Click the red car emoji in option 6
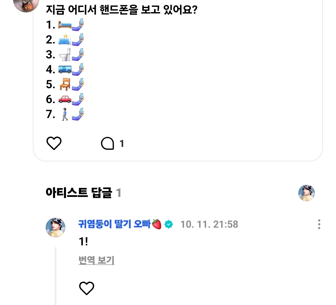Viewport: 336px width, 305px height. (x=65, y=99)
